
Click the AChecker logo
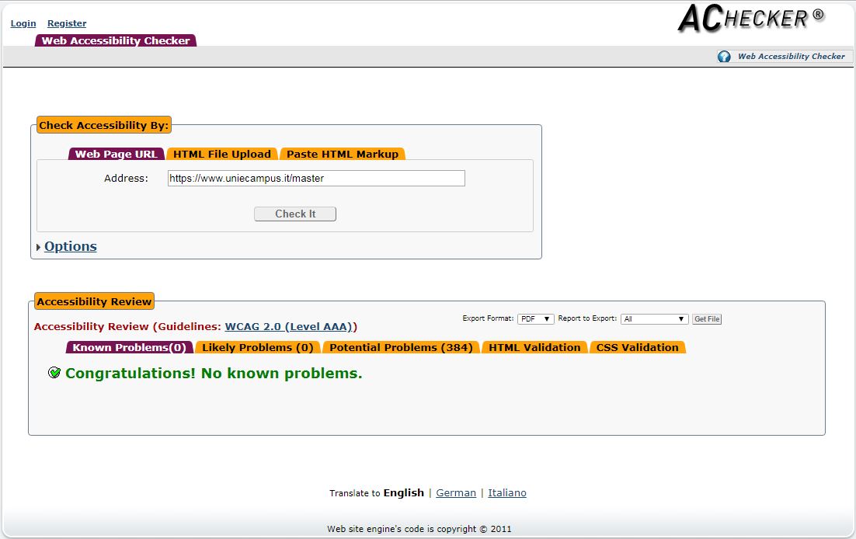751,18
